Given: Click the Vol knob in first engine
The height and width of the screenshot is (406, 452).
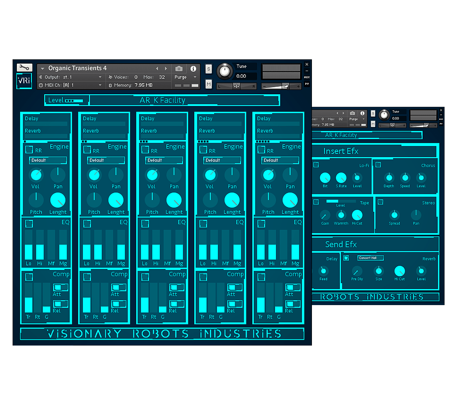Looking at the screenshot, I should pos(36,175).
